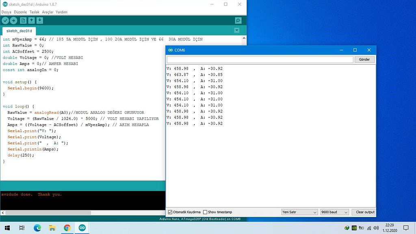The image size is (416, 234).
Task: Click the Arduino IDE title bar logo
Action: point(5,4)
